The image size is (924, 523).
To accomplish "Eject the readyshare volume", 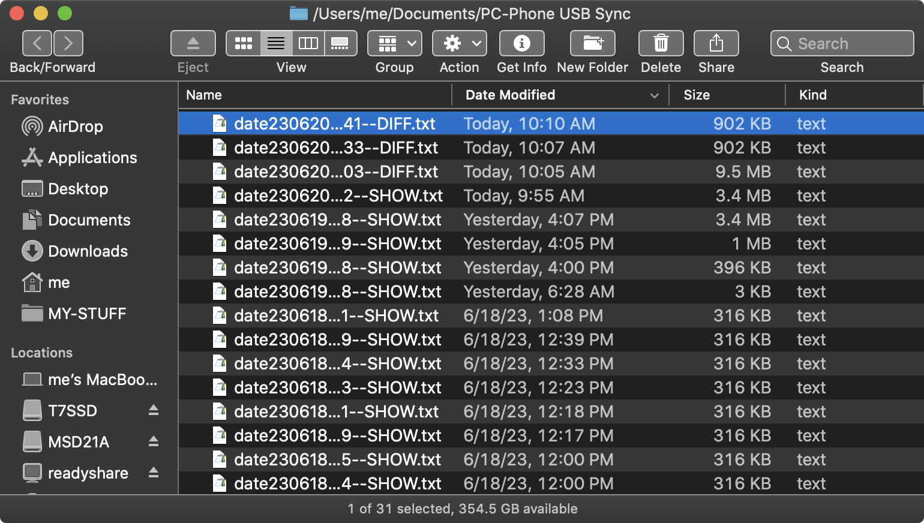I will coord(154,473).
